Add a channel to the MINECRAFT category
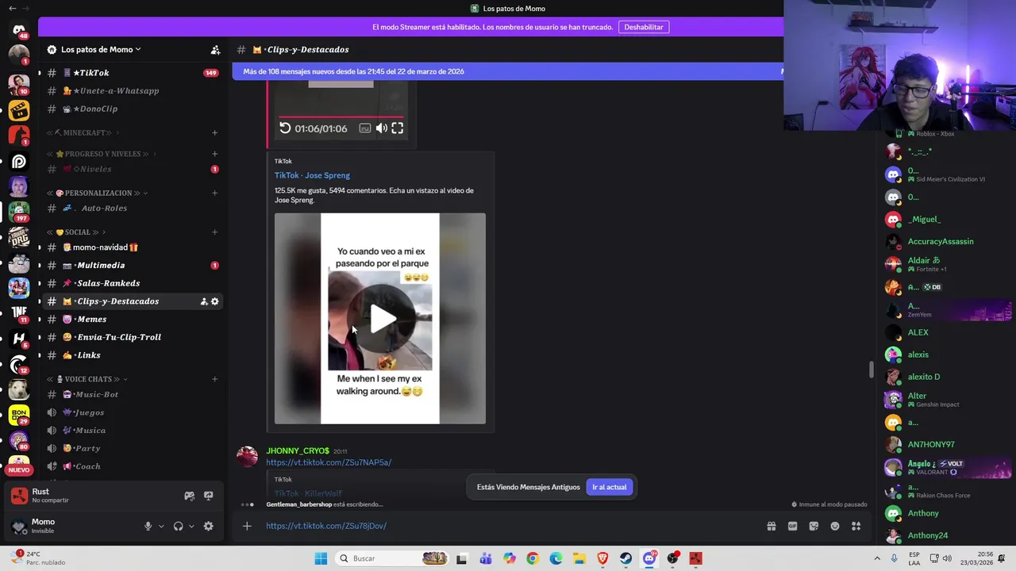The width and height of the screenshot is (1016, 571). point(215,132)
